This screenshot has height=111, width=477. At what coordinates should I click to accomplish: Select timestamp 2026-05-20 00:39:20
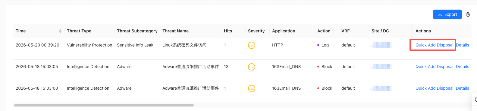pyautogui.click(x=37, y=45)
